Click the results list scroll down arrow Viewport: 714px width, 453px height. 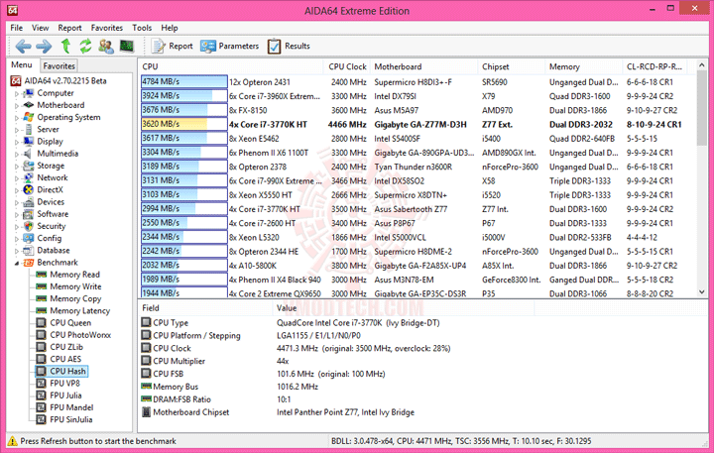point(702,291)
